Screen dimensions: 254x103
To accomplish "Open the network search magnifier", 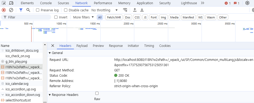I will click(x=28, y=10).
